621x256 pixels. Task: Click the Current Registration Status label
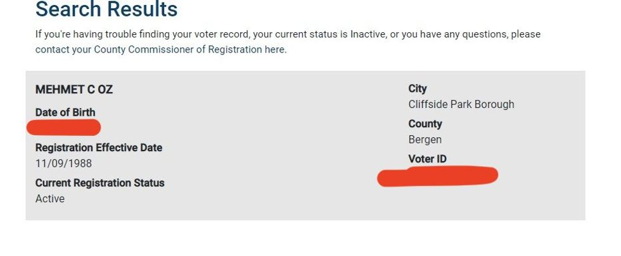pos(99,183)
